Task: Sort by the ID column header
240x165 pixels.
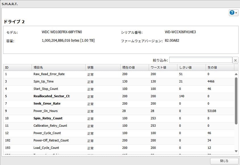Action: click(17, 67)
